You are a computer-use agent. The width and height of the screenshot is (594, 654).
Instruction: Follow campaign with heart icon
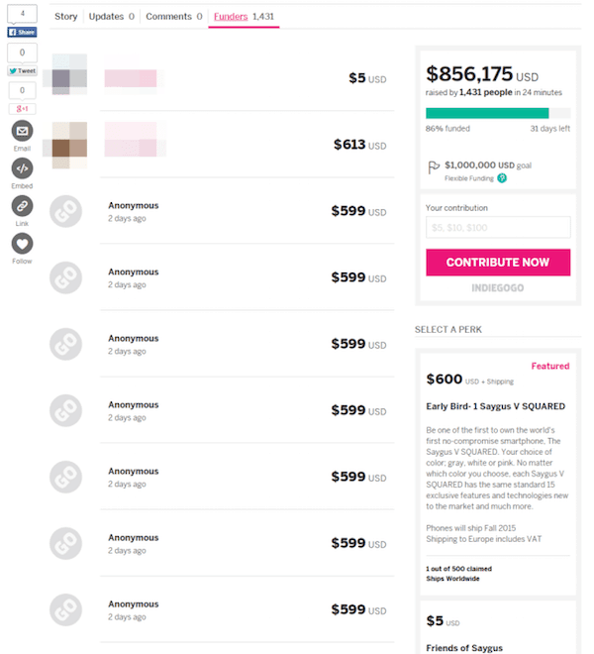coord(22,243)
